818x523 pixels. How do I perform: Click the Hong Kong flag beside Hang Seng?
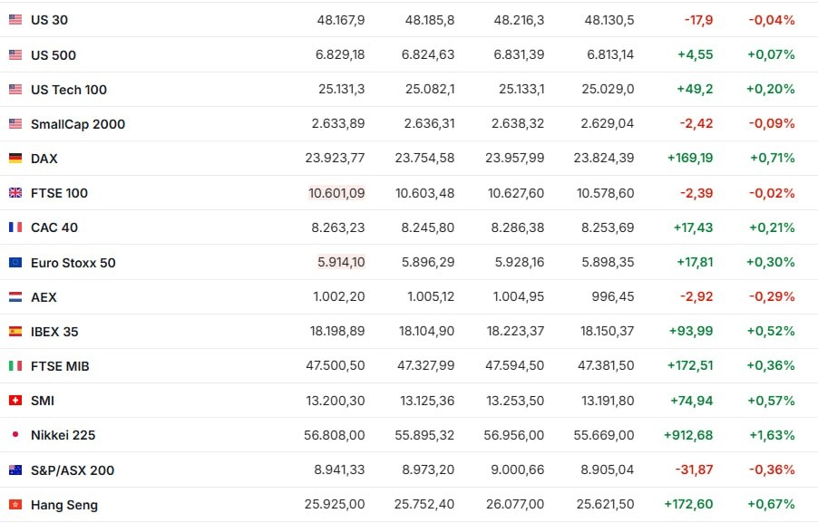15,505
